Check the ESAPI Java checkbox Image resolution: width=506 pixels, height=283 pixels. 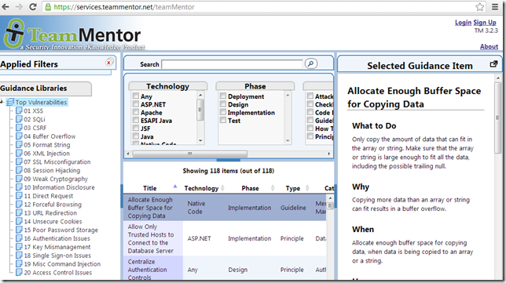tap(136, 120)
